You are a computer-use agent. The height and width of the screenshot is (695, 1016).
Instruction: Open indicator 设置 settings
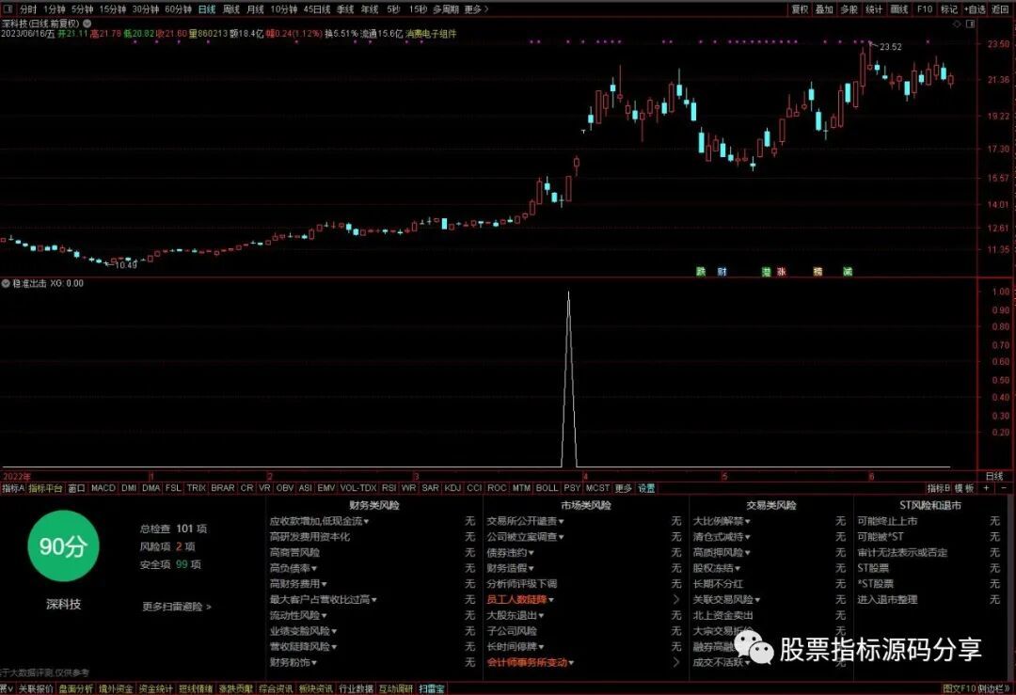(x=646, y=488)
